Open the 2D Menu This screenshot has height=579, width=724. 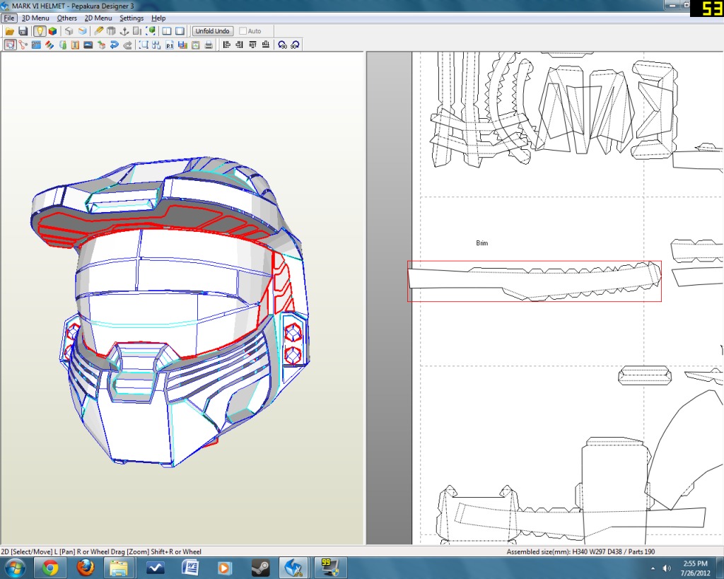click(98, 18)
